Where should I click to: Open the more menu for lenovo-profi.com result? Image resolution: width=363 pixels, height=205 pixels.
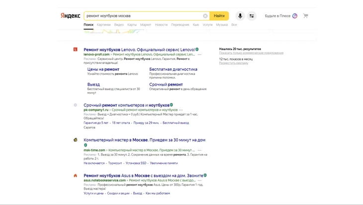pyautogui.click(x=199, y=54)
